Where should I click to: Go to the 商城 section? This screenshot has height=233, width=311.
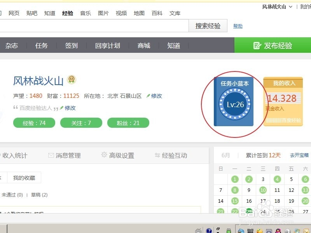pos(143,45)
